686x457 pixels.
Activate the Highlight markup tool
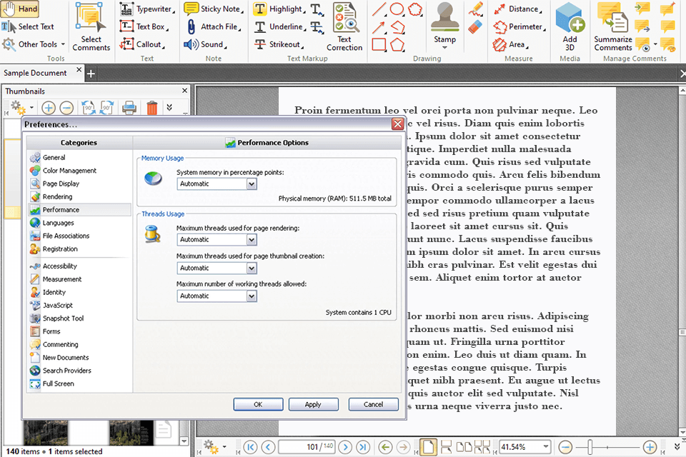click(x=279, y=9)
